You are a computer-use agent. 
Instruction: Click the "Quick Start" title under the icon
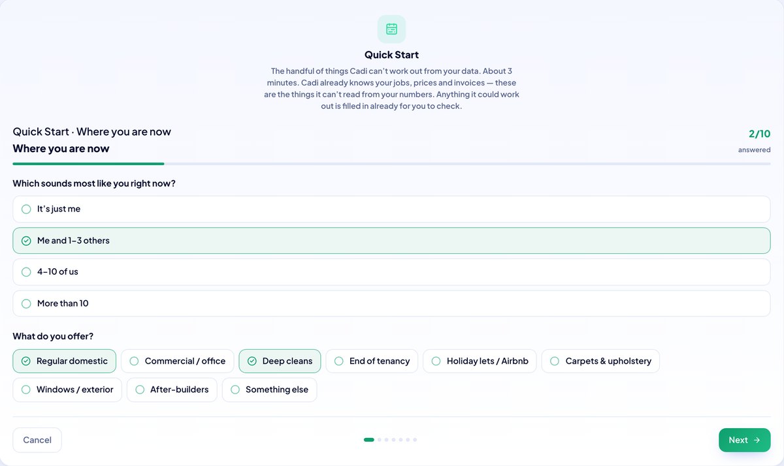pyautogui.click(x=392, y=55)
